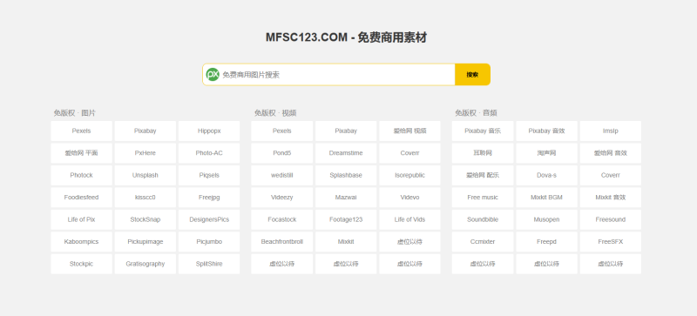Open the Pixabay 音乐 link
The image size is (697, 316).
[483, 131]
